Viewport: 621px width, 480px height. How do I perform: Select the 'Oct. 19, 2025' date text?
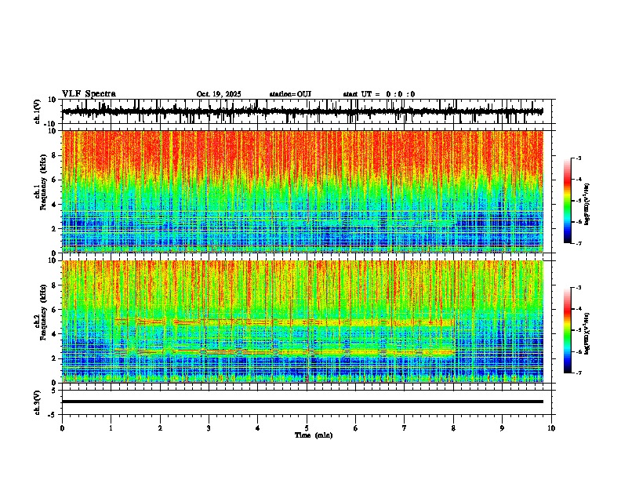tap(219, 94)
